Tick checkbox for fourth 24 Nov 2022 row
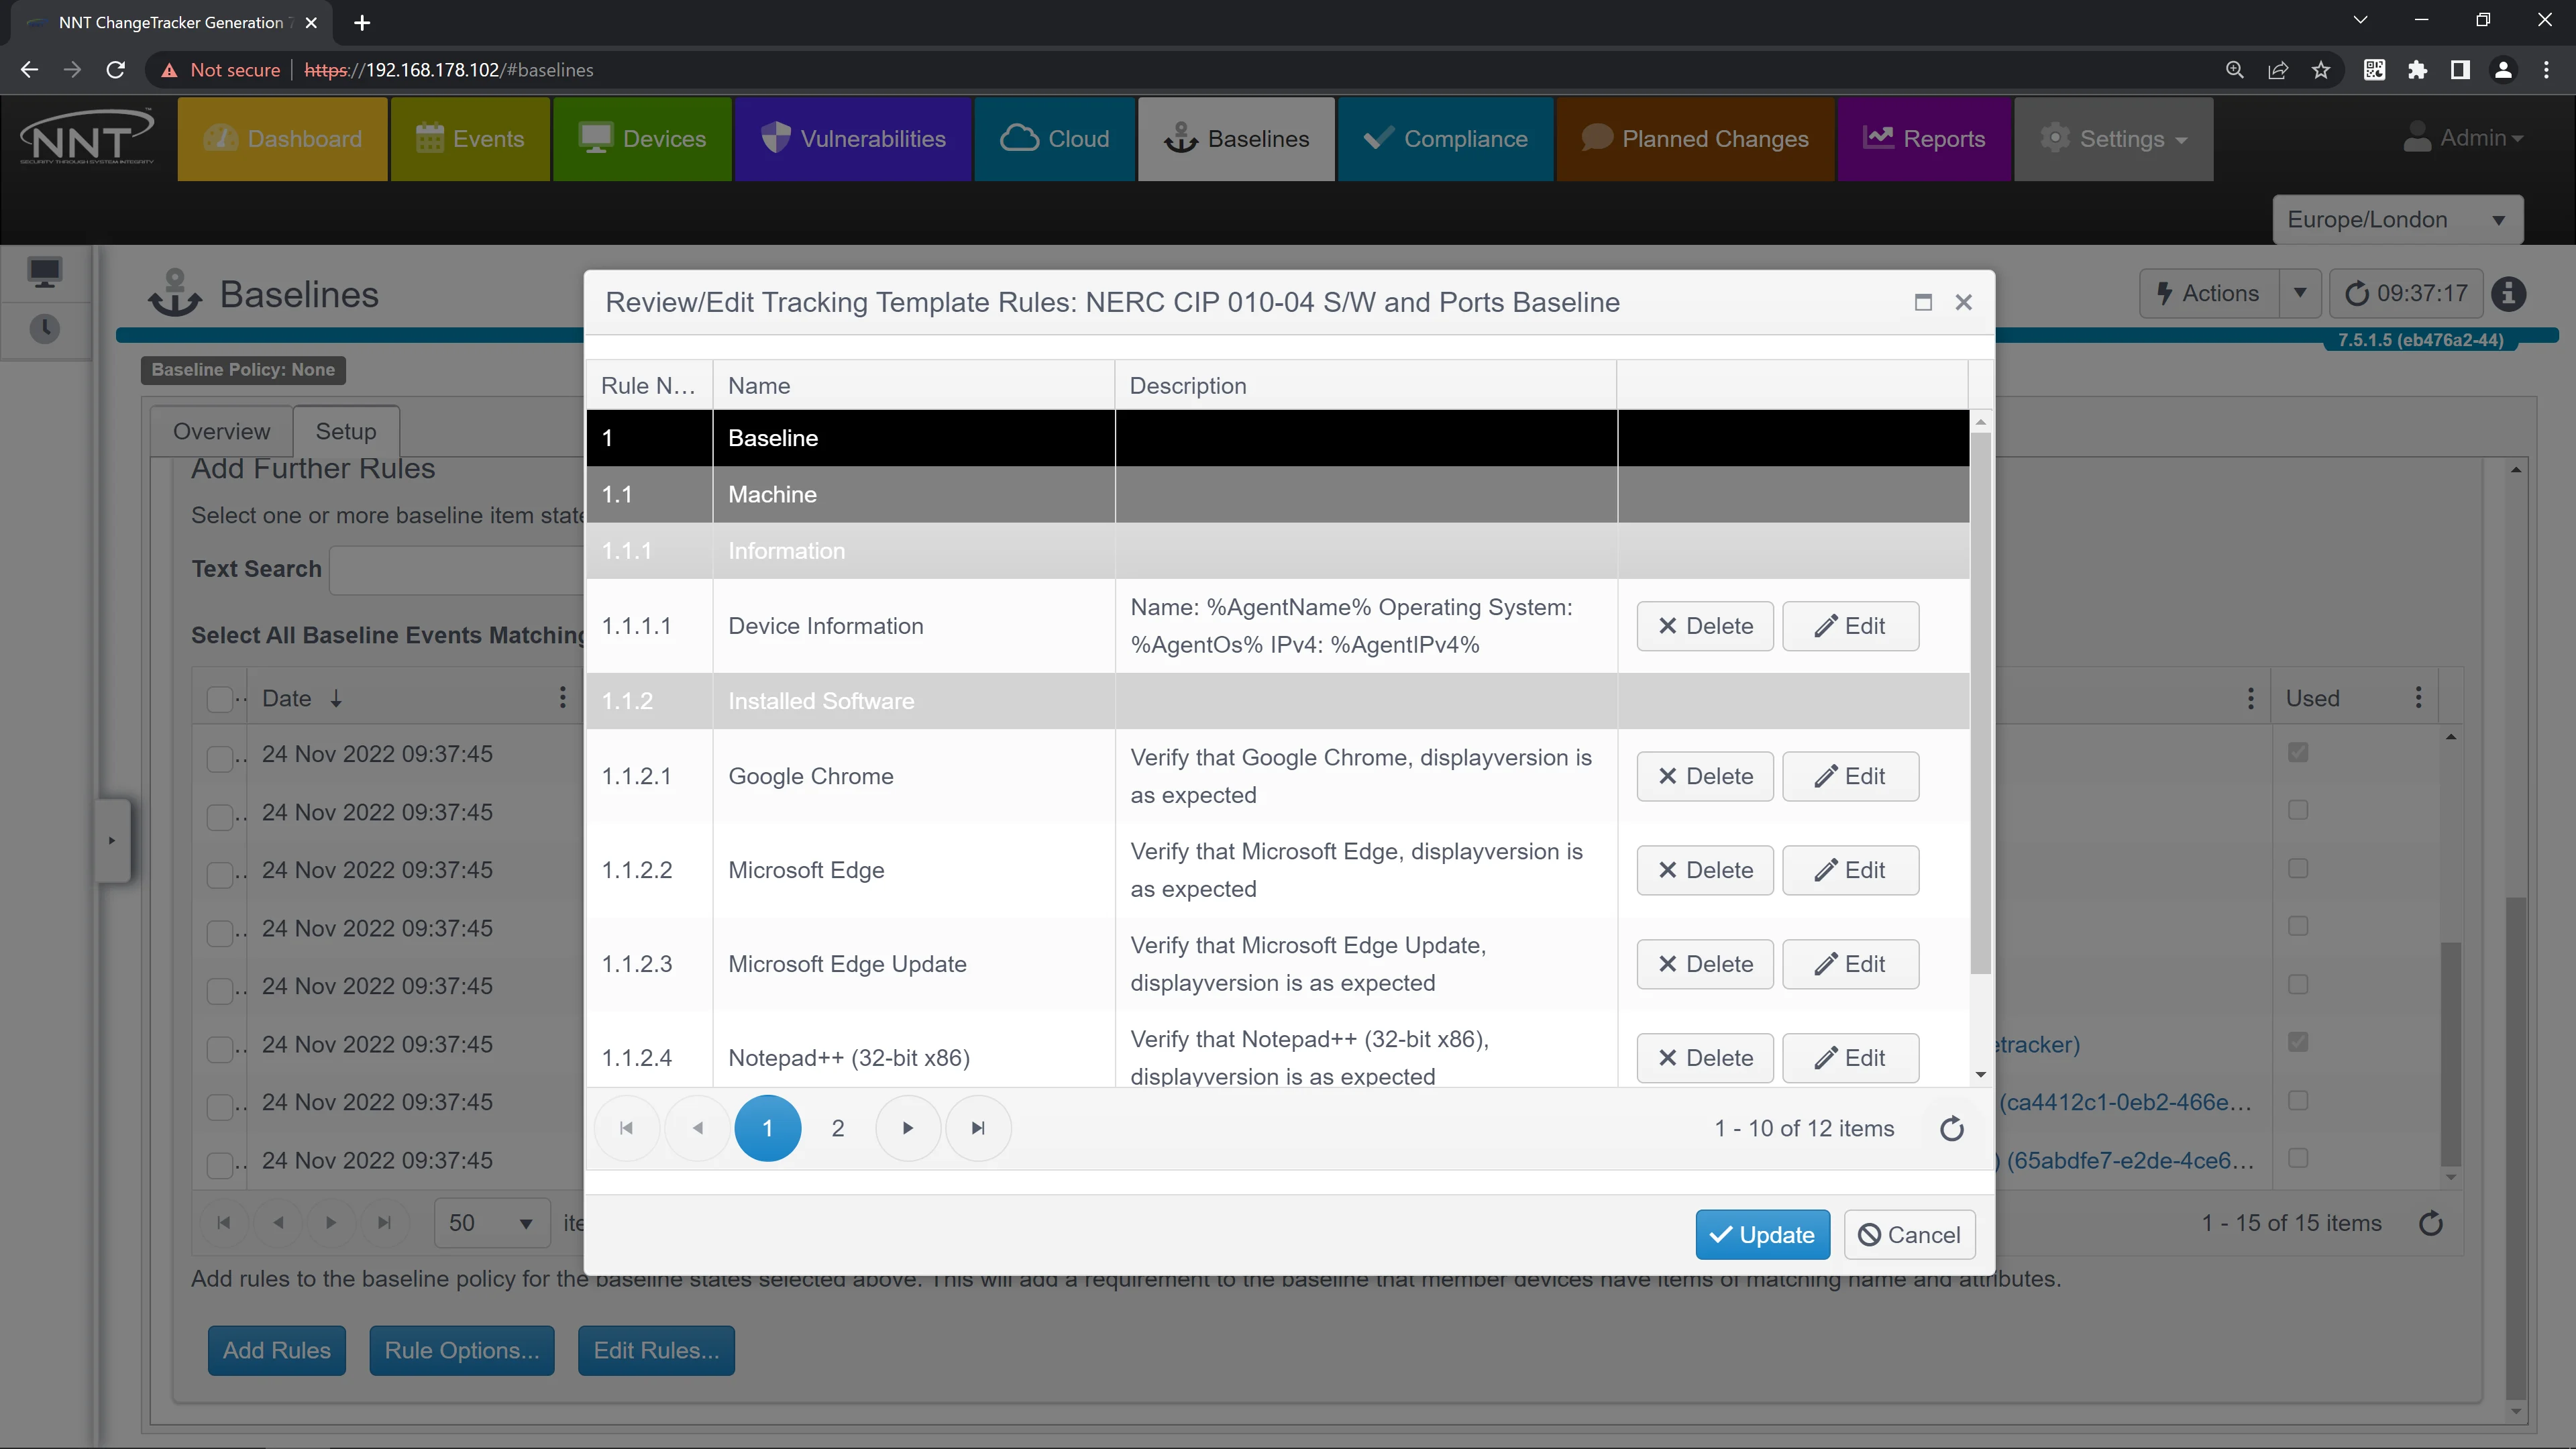 (x=219, y=933)
